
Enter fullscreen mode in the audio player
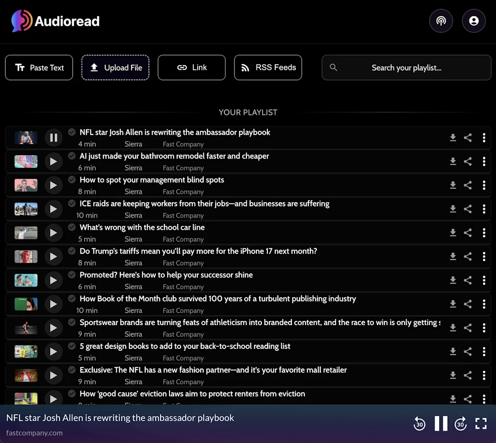481,423
